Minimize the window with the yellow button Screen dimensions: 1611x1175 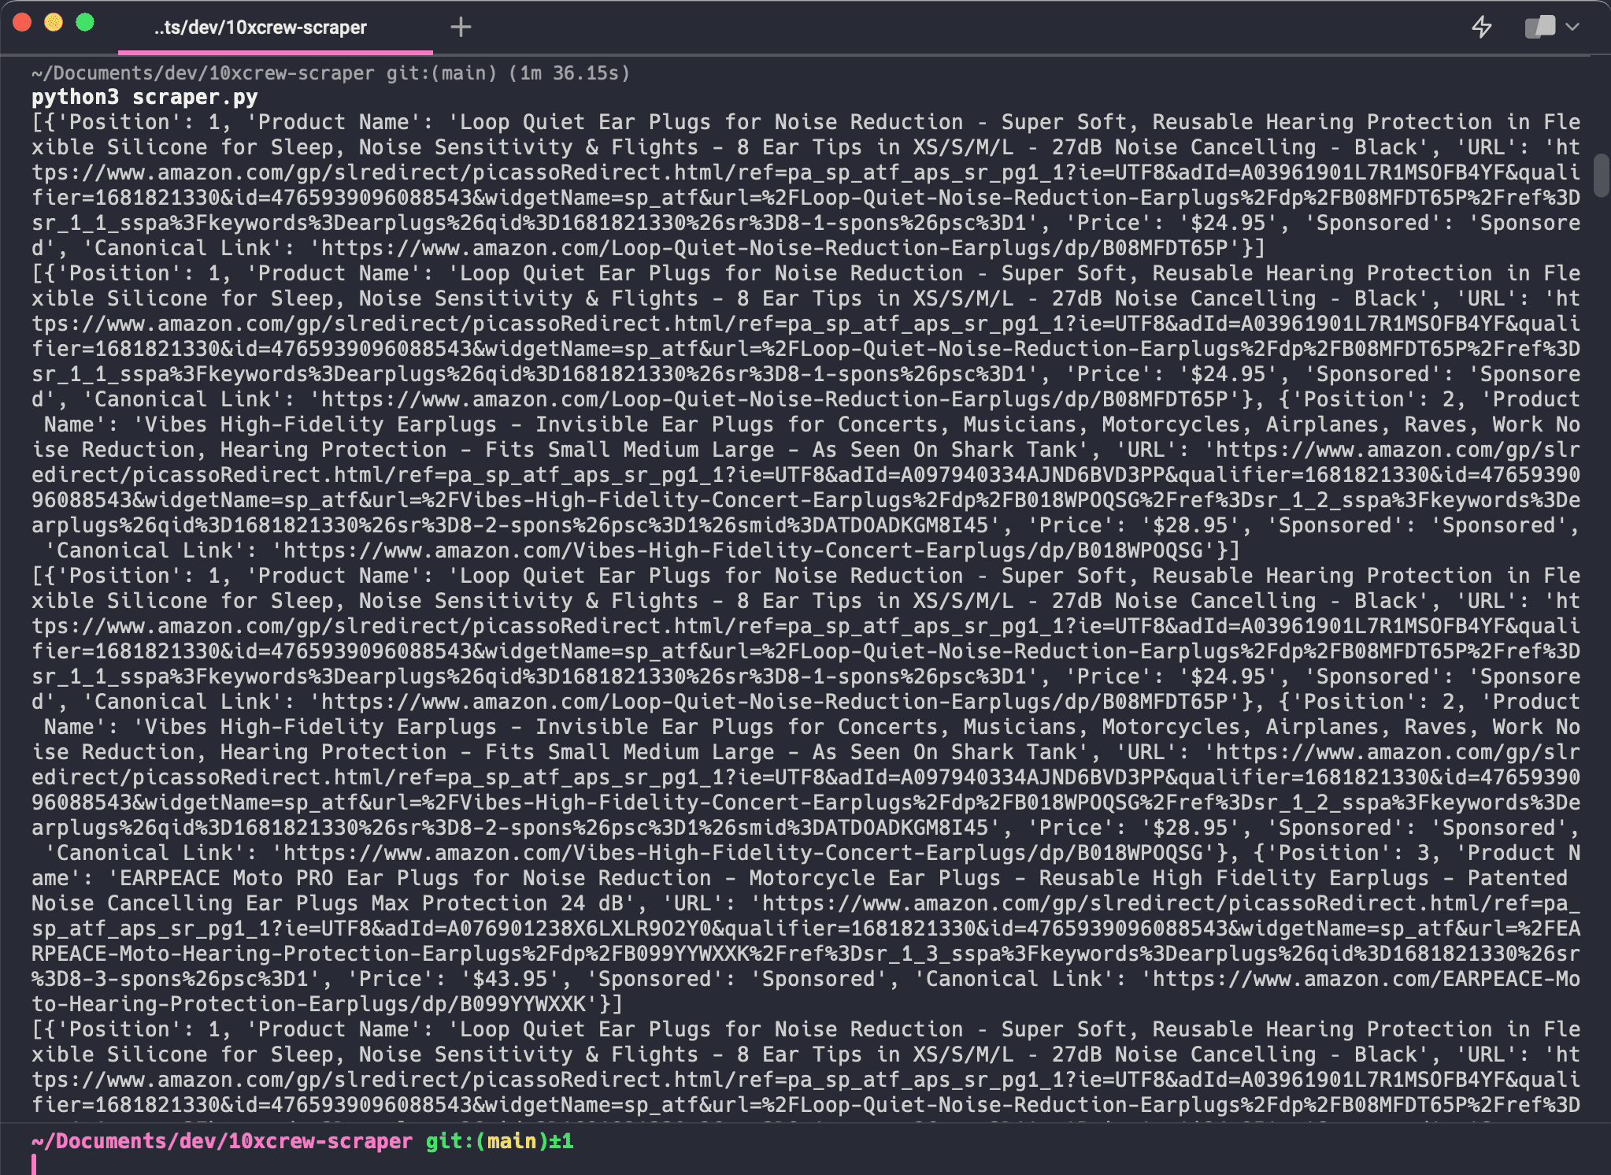click(x=54, y=23)
